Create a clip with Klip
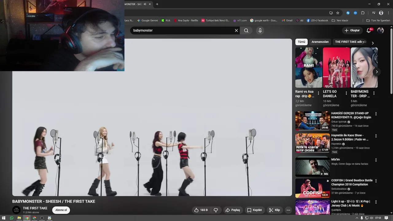The image size is (393, 221). [274, 210]
